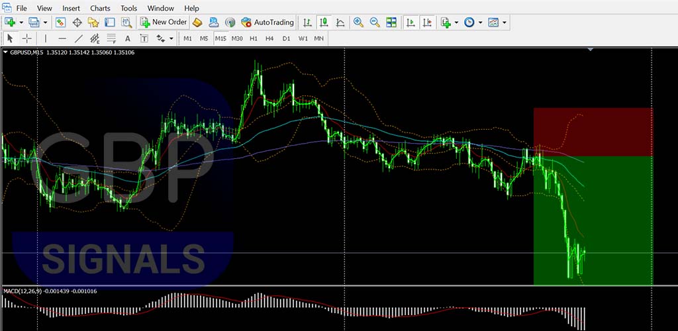Set timeframe to H4
Viewport: 678px width, 331px height.
270,38
